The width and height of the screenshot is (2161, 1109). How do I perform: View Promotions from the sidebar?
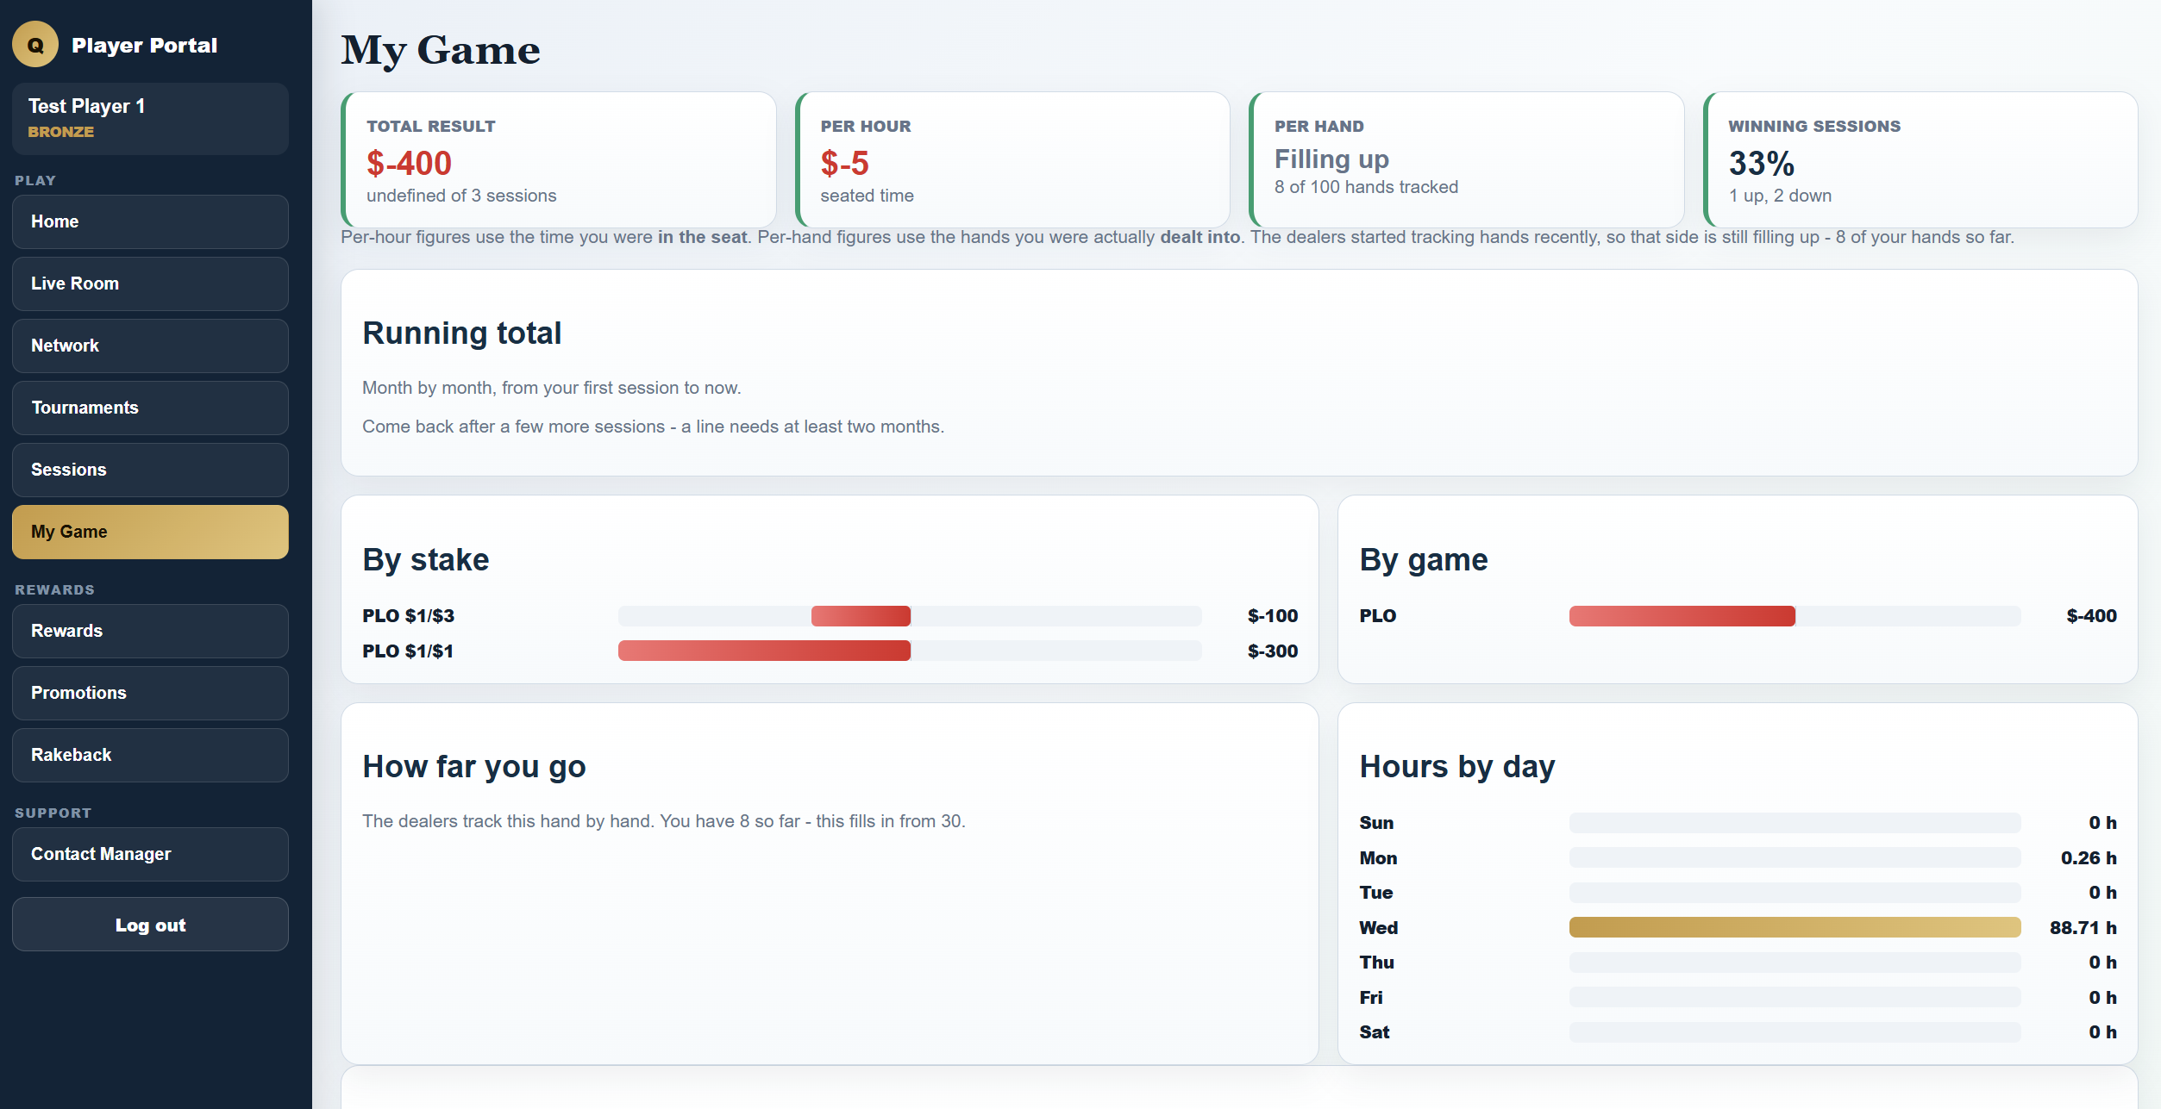[150, 693]
